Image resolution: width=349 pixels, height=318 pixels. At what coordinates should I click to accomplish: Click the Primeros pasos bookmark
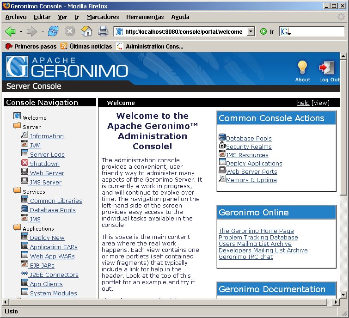pyautogui.click(x=31, y=46)
